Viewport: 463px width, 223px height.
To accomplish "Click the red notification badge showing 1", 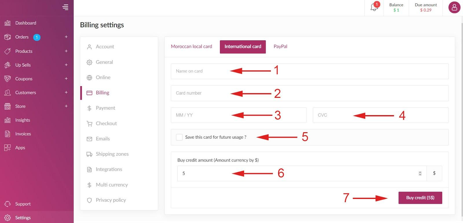I will click(377, 4).
